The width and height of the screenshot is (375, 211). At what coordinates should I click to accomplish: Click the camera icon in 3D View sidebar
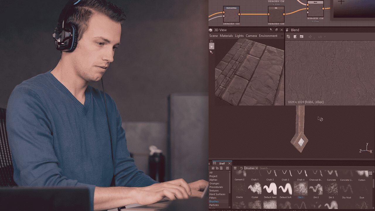[x=212, y=46]
